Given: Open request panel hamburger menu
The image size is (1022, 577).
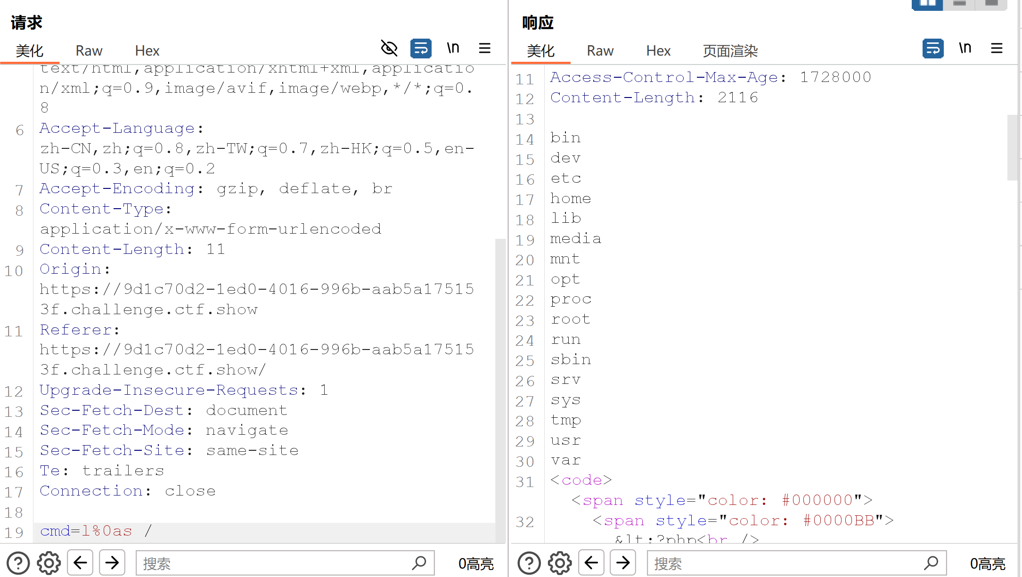Looking at the screenshot, I should (x=485, y=48).
